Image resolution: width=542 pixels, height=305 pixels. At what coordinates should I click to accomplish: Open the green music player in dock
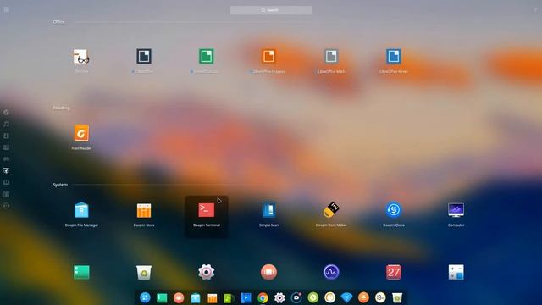coord(229,297)
